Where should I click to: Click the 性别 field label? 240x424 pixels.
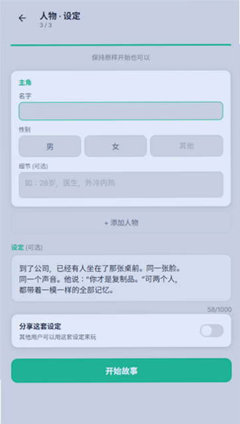click(x=25, y=130)
